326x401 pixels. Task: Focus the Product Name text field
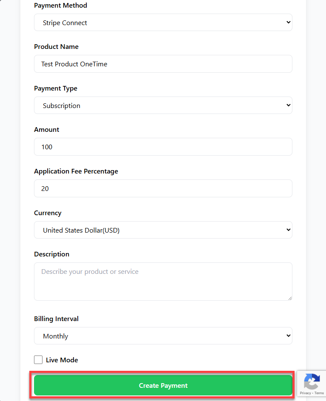163,64
